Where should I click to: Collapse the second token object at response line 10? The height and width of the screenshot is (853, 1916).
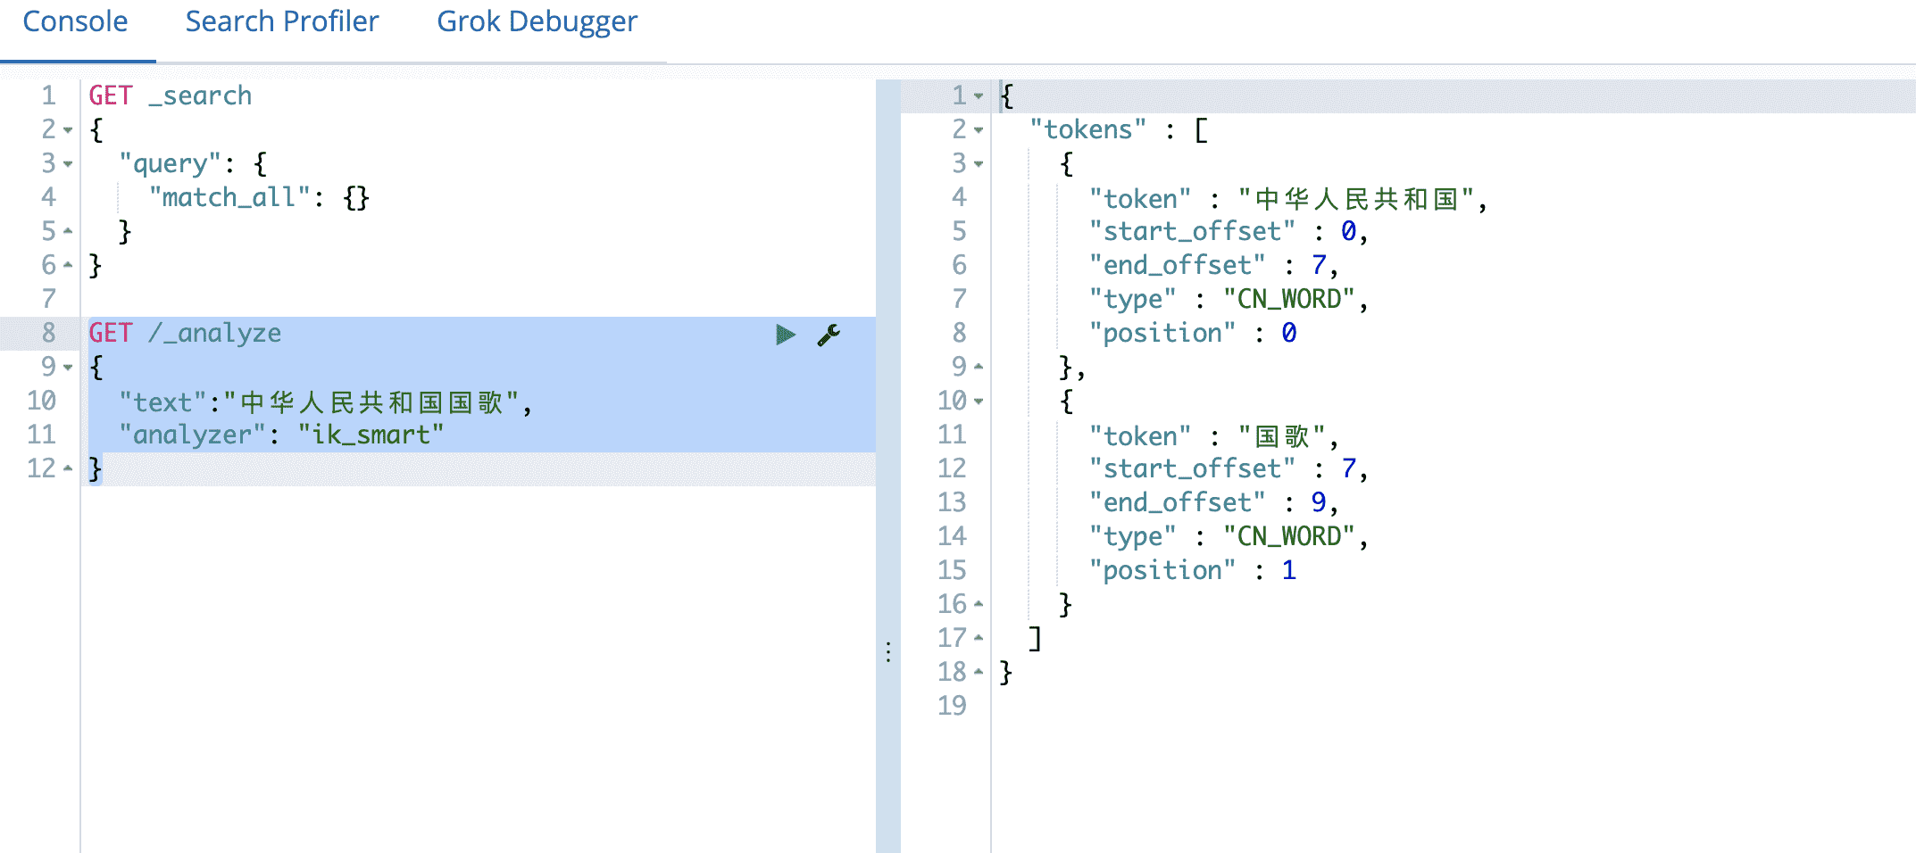pyautogui.click(x=979, y=402)
